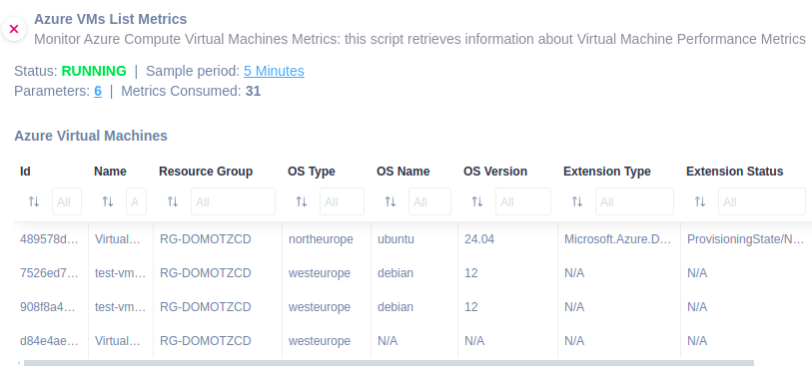Sort table by Extension Type column
The height and width of the screenshot is (374, 812).
pyautogui.click(x=577, y=201)
